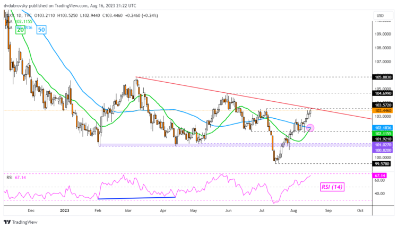Click the purple 100.8200 support price tag
The height and width of the screenshot is (228, 398).
pyautogui.click(x=382, y=150)
